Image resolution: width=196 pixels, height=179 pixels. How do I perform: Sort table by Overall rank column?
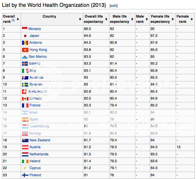(18, 19)
